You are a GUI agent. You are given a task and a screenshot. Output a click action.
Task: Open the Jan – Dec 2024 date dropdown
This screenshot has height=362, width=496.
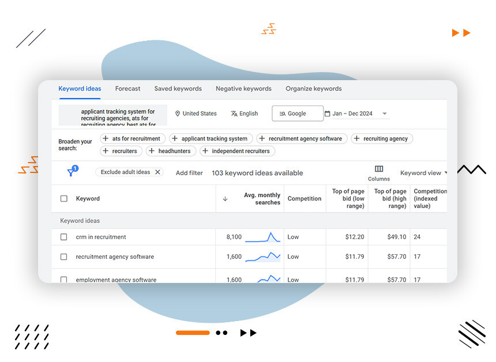tap(358, 114)
